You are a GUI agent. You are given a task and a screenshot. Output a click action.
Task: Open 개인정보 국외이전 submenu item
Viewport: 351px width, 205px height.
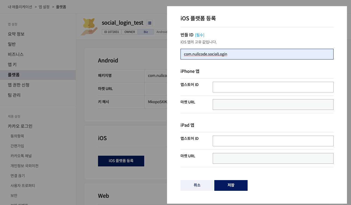pos(24,166)
